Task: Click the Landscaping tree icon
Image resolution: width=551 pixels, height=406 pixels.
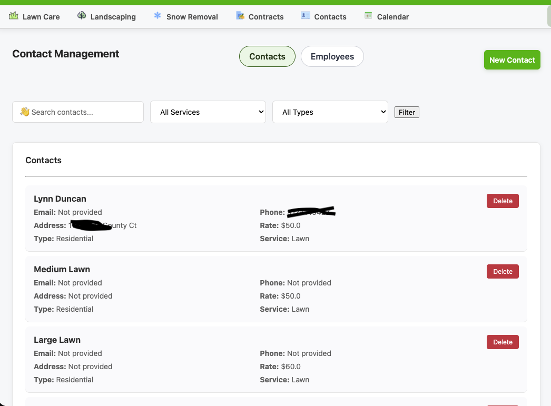Action: point(82,15)
